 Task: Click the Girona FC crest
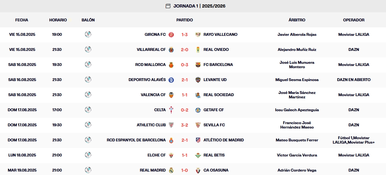171,35
